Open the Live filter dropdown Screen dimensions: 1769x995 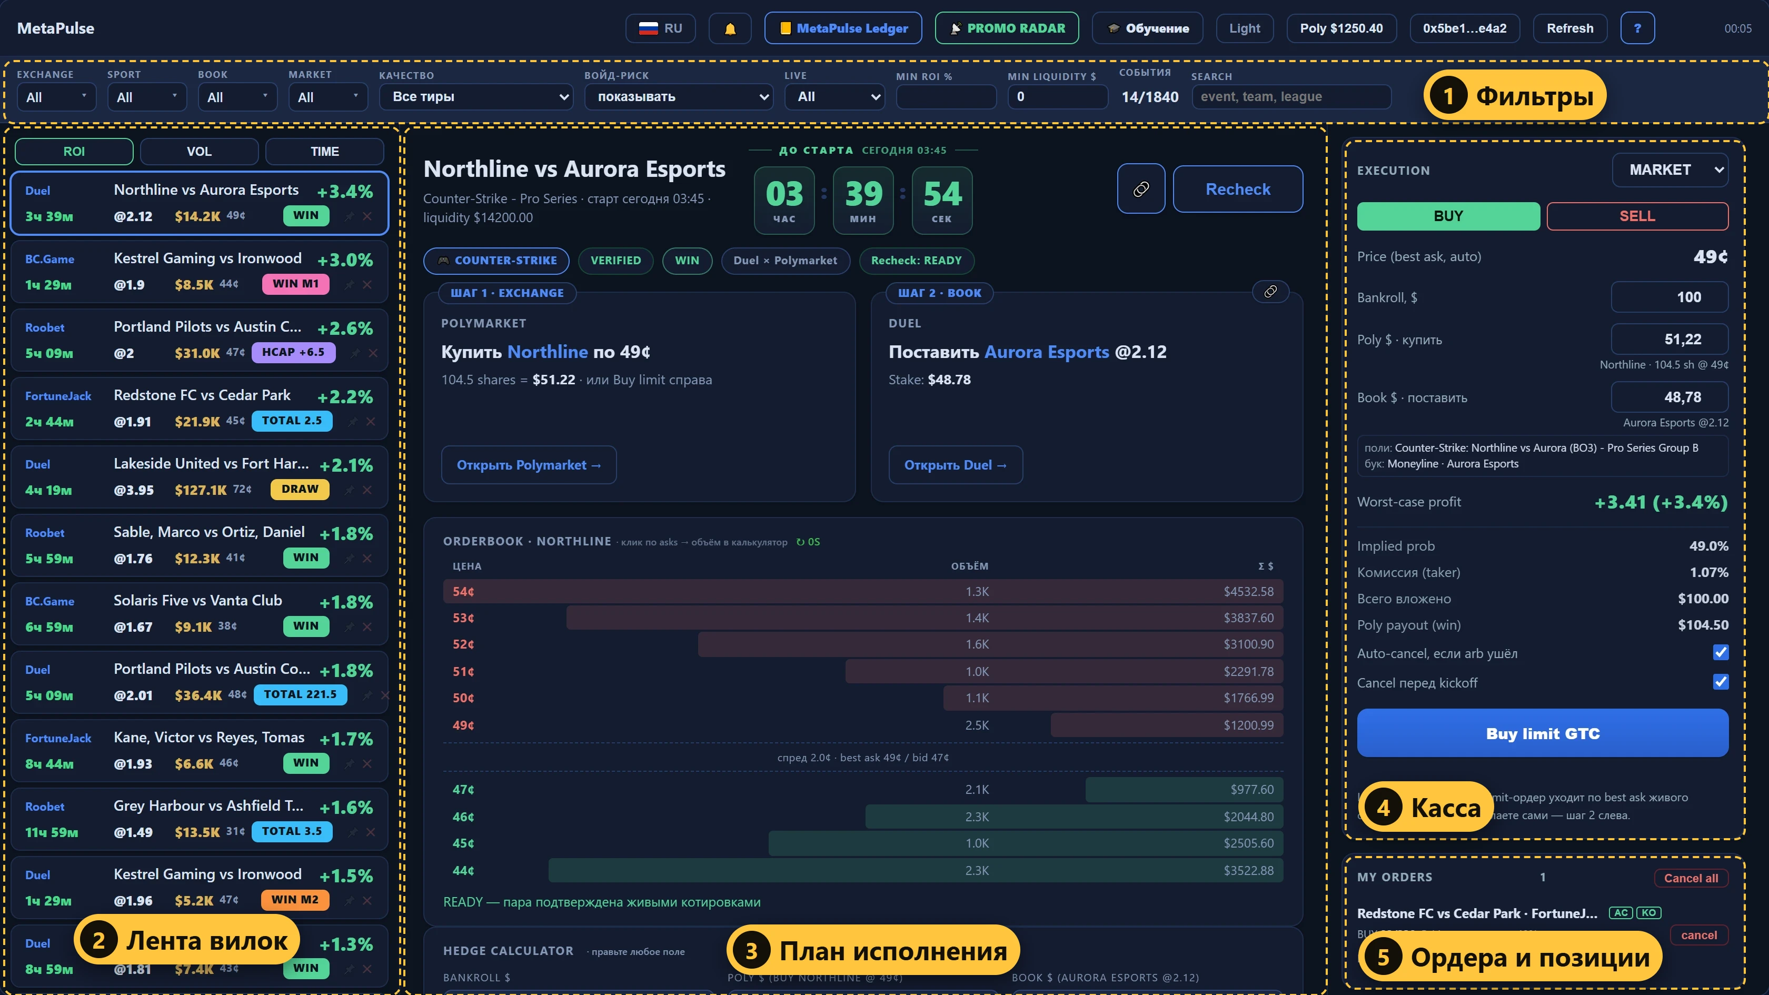834,97
